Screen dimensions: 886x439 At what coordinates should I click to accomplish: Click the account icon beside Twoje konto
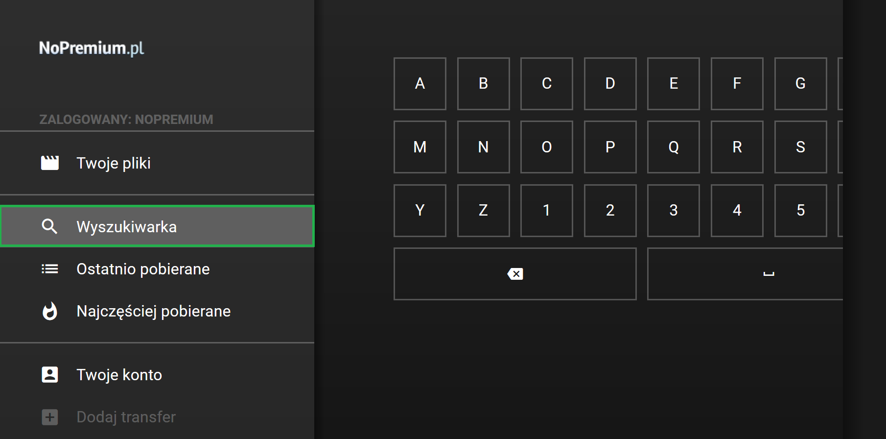coord(49,374)
